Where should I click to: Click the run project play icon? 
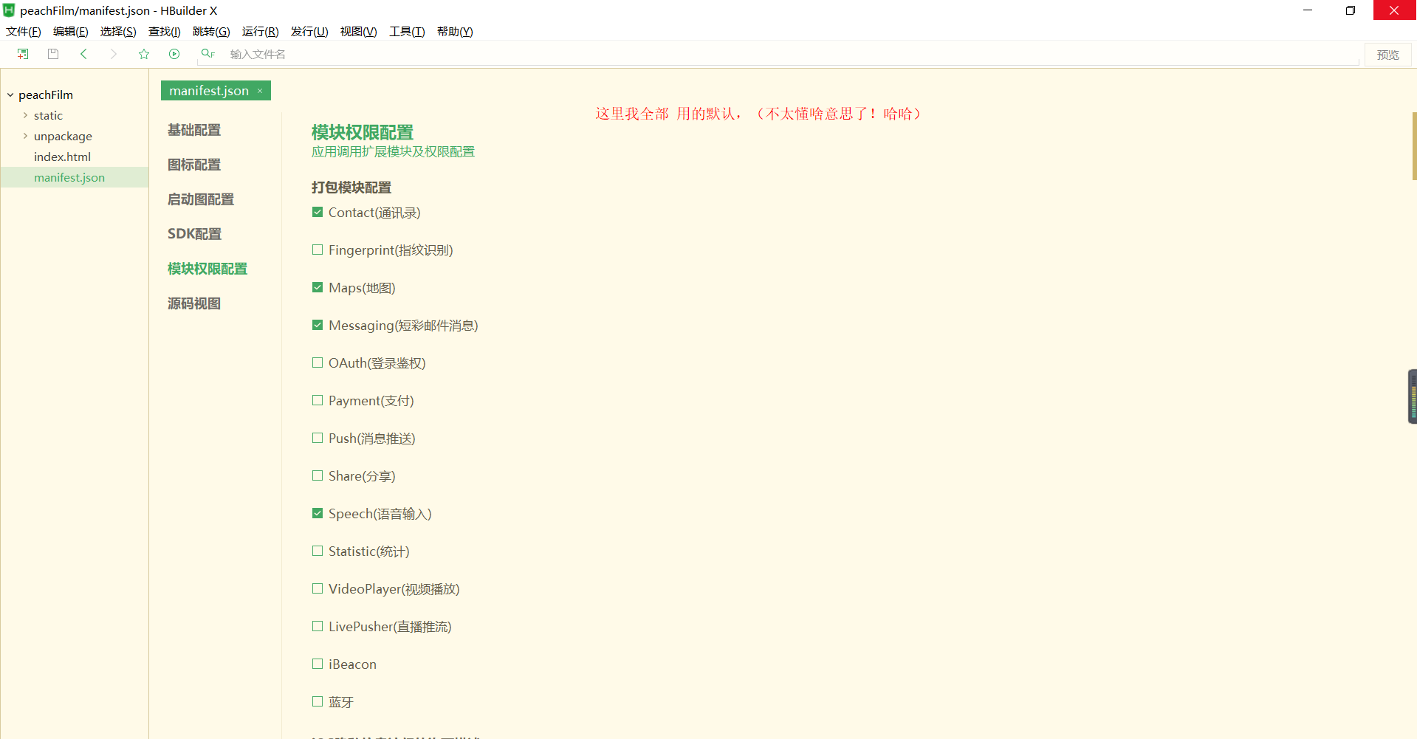click(174, 53)
